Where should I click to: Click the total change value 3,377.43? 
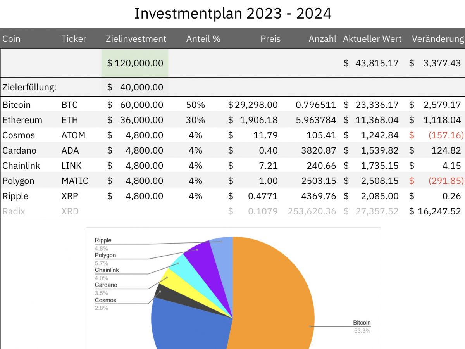435,63
